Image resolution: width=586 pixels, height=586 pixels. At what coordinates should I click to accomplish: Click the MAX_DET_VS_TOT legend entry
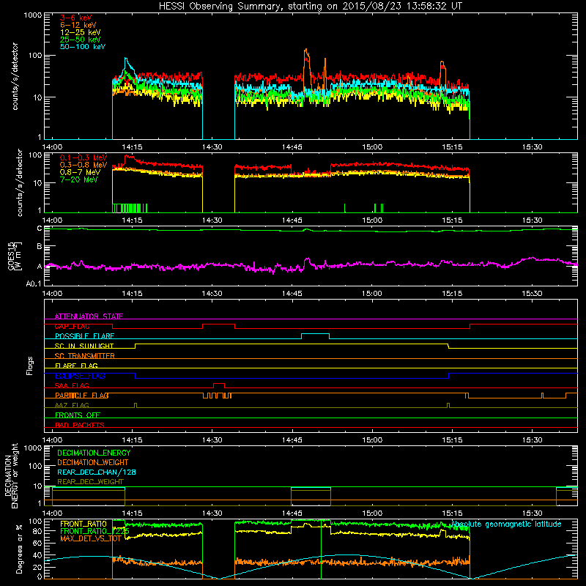(x=90, y=538)
